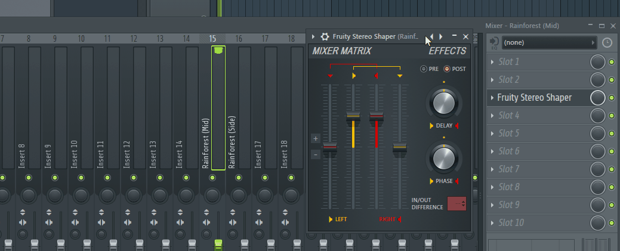This screenshot has height=251, width=620.
Task: Expand Fruity Stereo Shaper slot arrow
Action: pyautogui.click(x=492, y=98)
